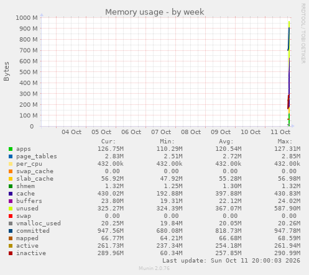This screenshot has height=275, width=309.
Task: Click the 'Cur:' column header
Action: pos(108,142)
